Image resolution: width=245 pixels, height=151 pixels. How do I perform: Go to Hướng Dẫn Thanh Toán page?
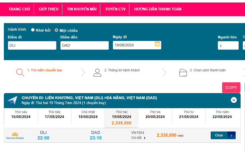(158, 9)
